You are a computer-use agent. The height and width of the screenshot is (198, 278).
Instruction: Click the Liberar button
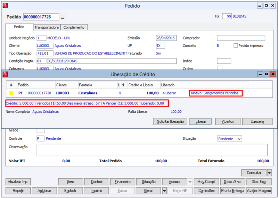click(x=201, y=122)
